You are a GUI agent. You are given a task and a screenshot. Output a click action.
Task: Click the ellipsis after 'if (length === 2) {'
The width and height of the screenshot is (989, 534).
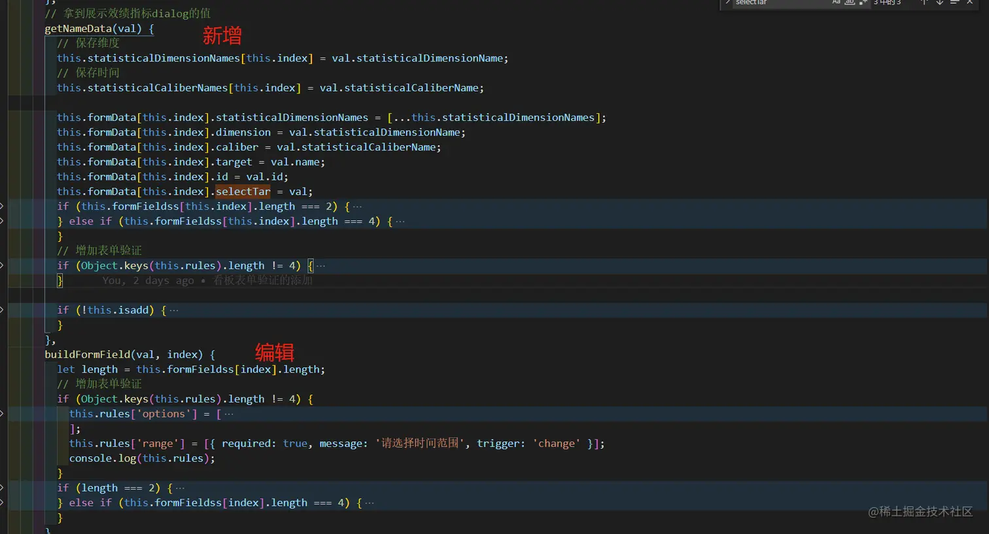[180, 488]
